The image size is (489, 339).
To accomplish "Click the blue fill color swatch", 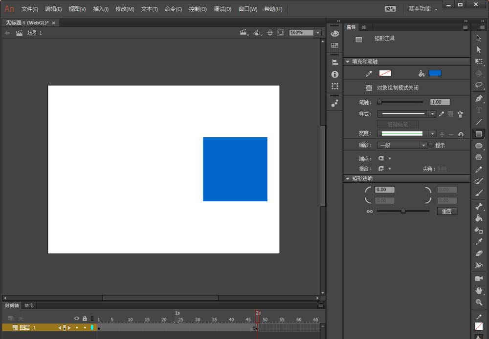I will 435,73.
